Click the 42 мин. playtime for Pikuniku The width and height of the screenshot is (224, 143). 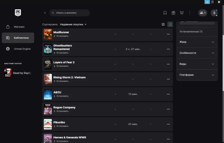pos(133,124)
